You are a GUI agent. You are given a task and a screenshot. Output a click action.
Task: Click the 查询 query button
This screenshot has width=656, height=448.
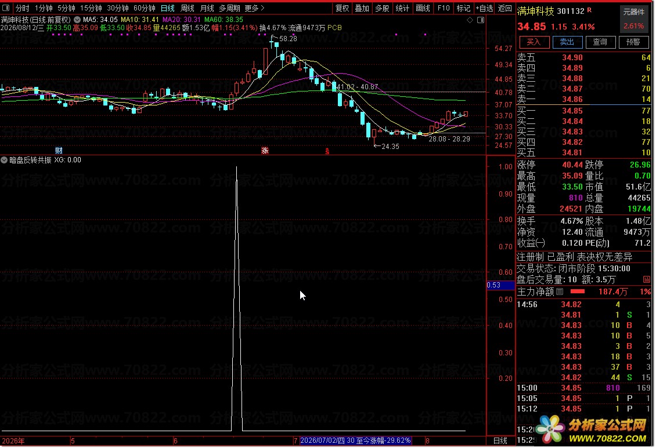click(600, 42)
